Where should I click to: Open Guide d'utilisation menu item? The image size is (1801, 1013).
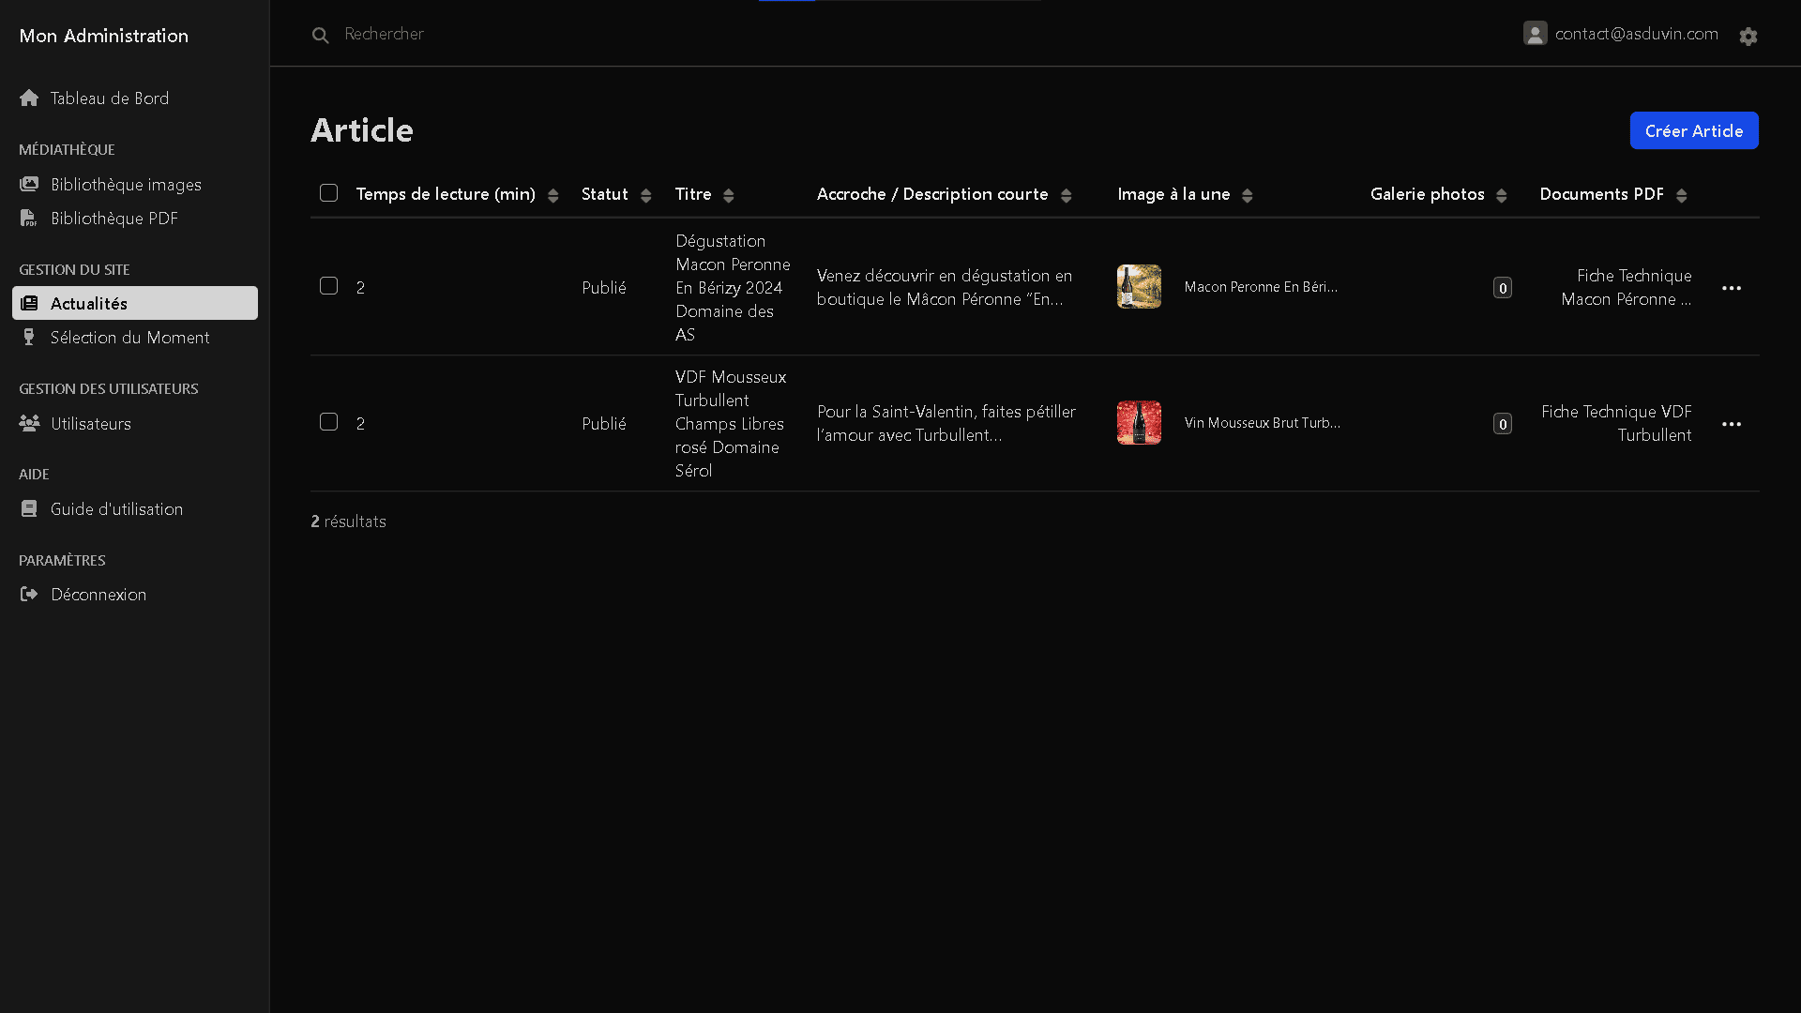tap(116, 509)
